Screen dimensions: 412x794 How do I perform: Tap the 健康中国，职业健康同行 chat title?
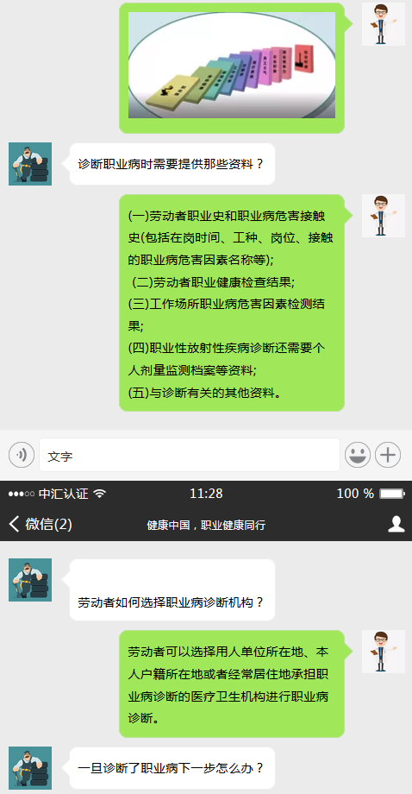206,525
